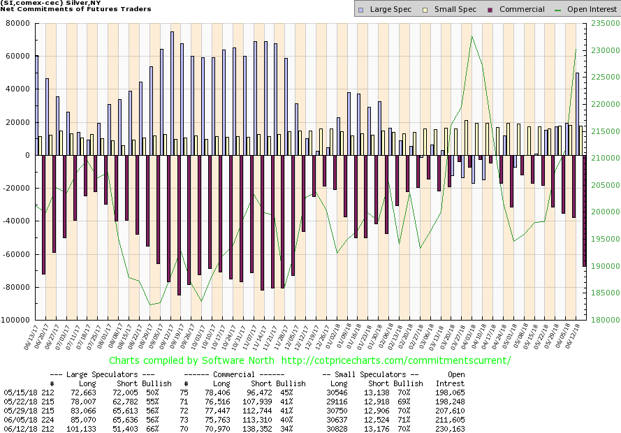
Task: Click the 235000 right axis value
Action: click(x=602, y=23)
